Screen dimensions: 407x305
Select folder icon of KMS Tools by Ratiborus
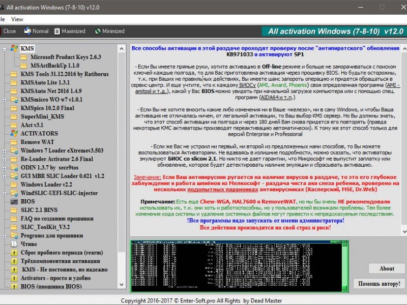14,74
